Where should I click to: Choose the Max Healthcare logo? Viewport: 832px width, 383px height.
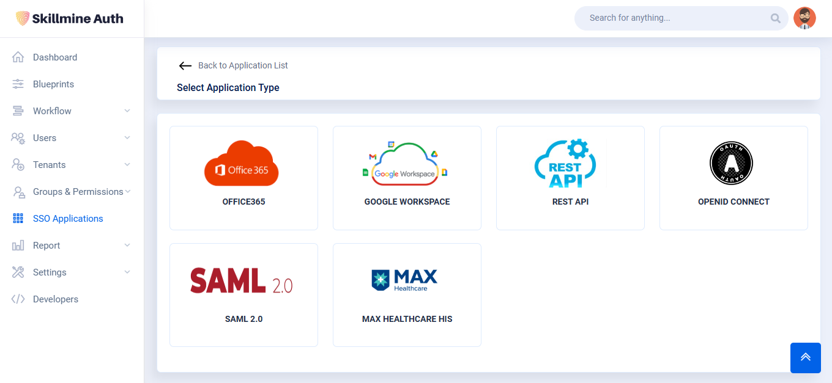[404, 280]
